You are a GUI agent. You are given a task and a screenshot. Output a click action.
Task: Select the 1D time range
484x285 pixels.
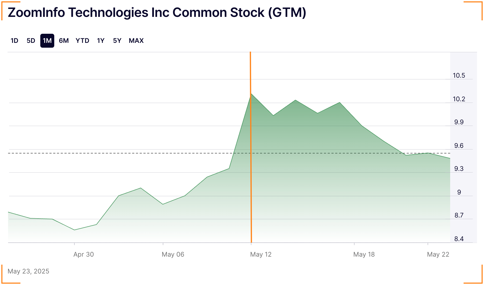15,40
